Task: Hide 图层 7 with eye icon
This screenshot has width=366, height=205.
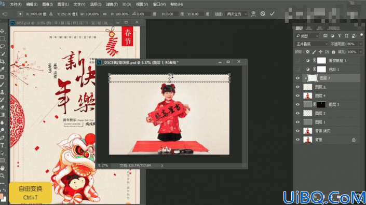Action: click(297, 78)
